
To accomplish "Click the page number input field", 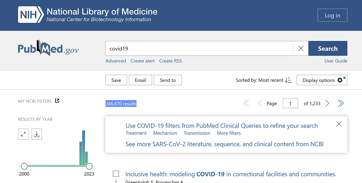I will click(290, 103).
